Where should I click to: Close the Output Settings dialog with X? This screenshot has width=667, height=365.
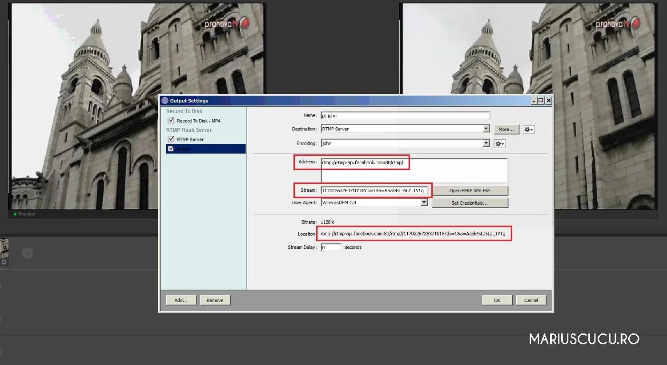coord(549,101)
